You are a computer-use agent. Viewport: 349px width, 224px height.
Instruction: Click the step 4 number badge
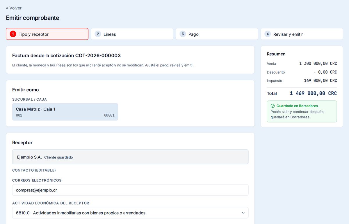(268, 34)
